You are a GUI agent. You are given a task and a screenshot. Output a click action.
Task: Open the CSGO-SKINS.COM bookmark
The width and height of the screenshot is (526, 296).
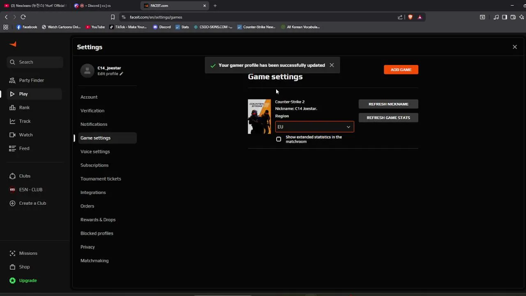click(x=213, y=27)
